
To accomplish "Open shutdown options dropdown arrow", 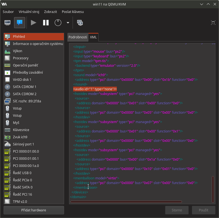I will pyautogui.click(x=68, y=23).
